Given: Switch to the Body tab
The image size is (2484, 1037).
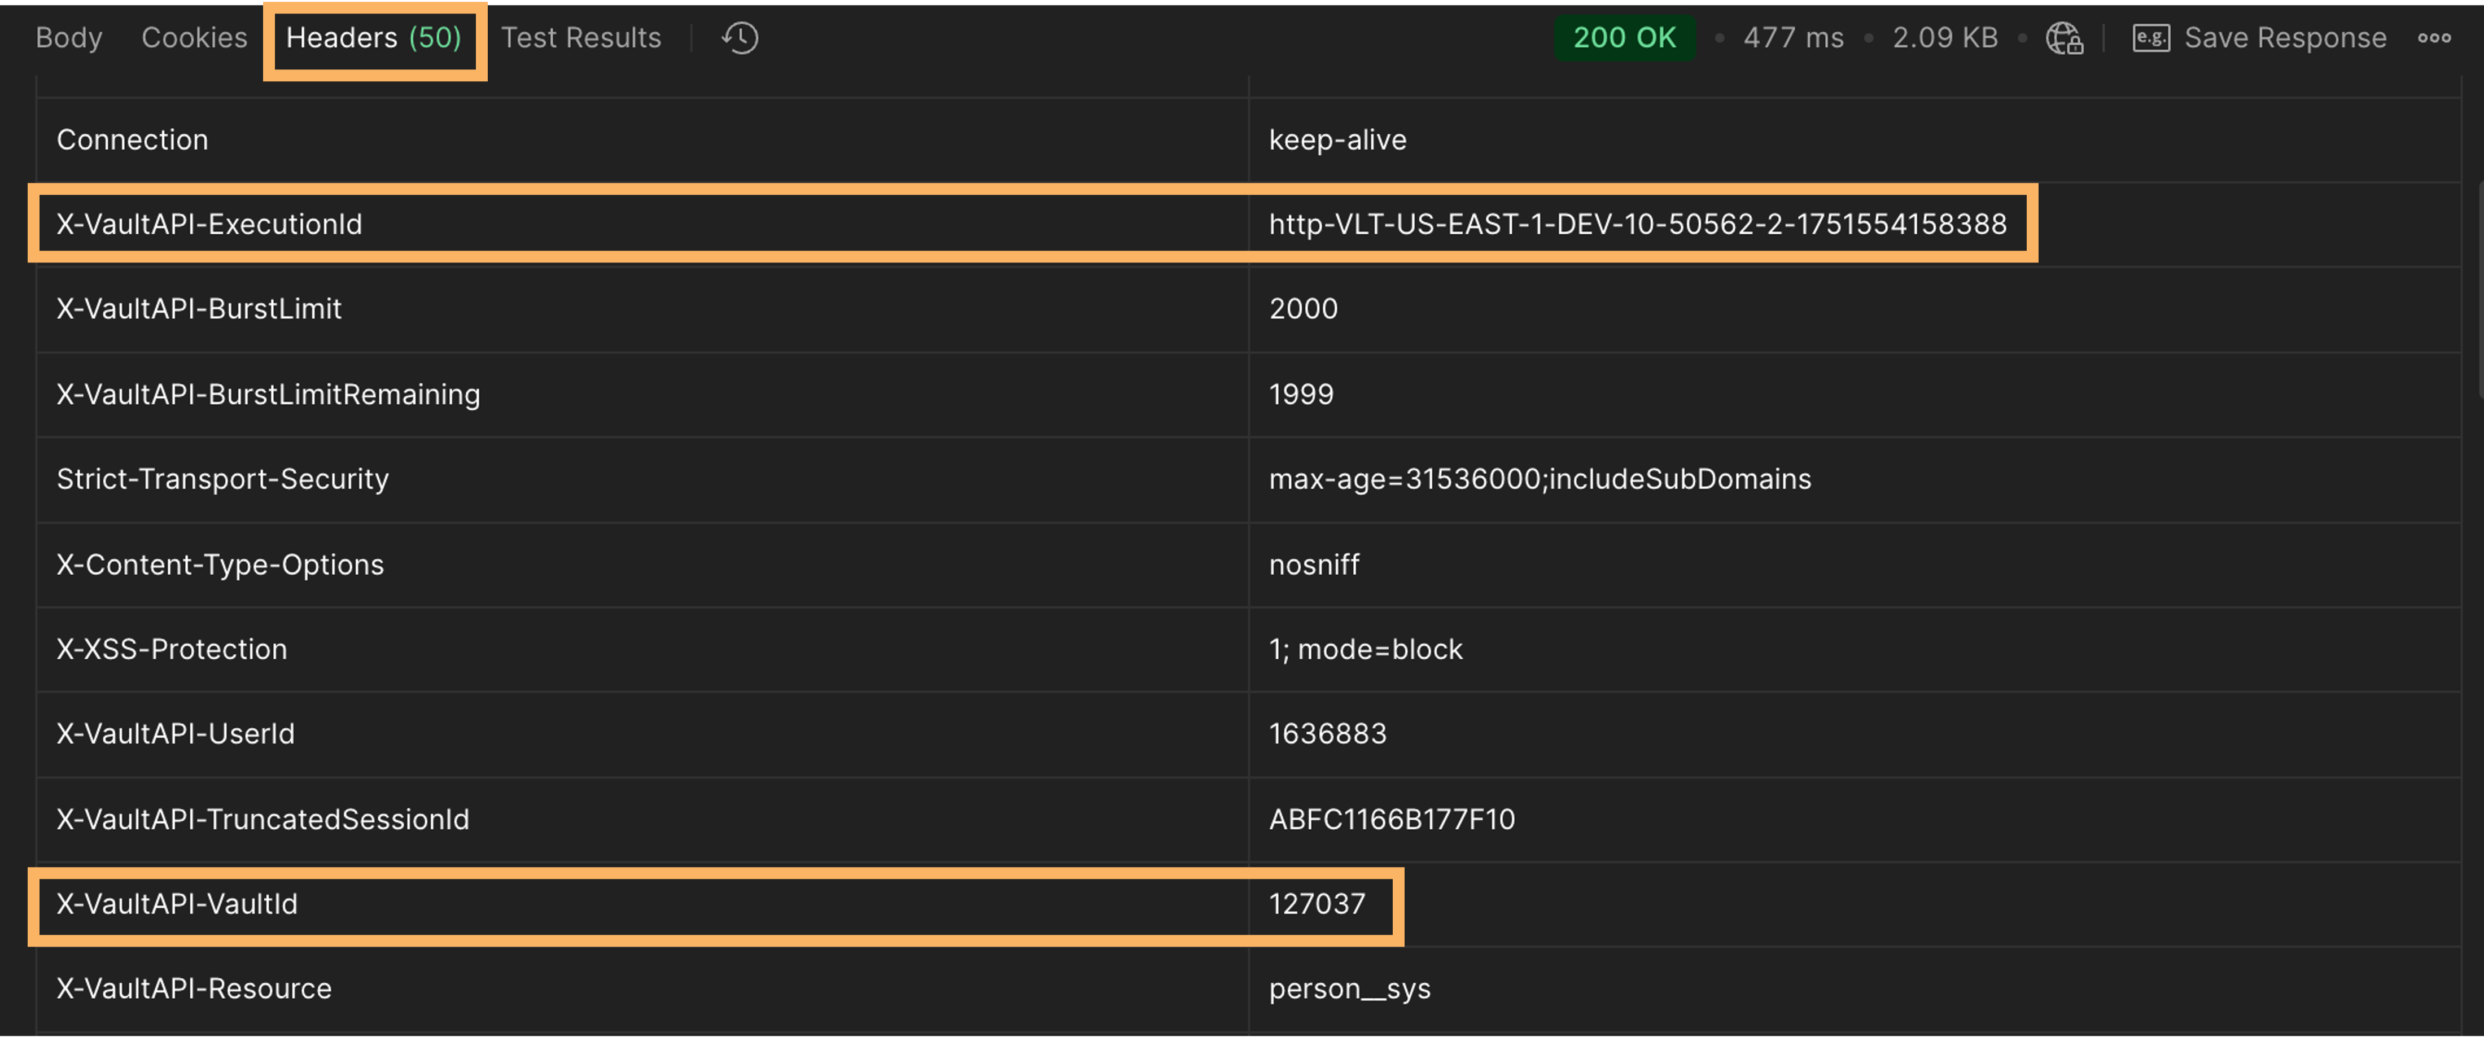Looking at the screenshot, I should pyautogui.click(x=68, y=38).
